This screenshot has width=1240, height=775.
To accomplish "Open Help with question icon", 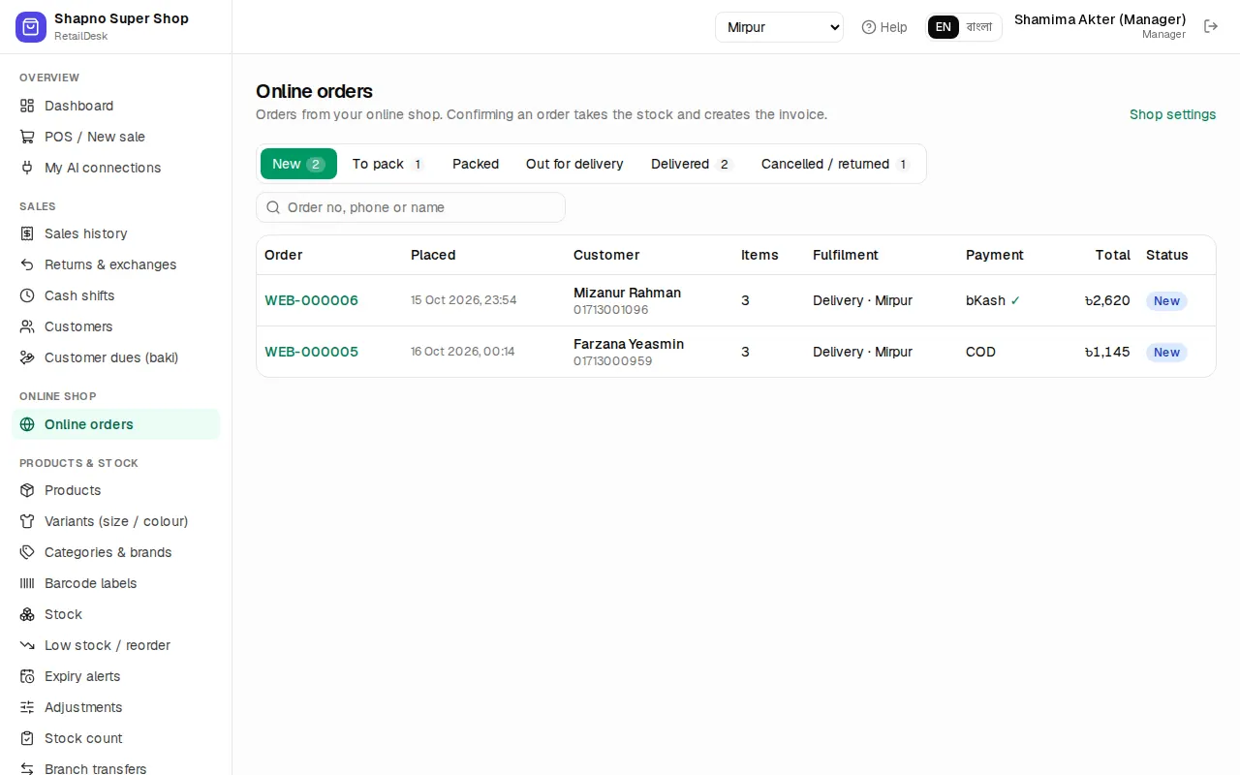I will (x=883, y=27).
